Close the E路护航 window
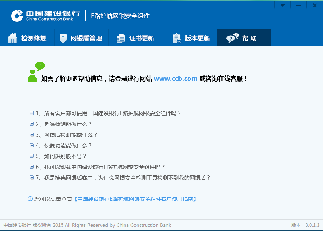323x231 pixels. tap(315, 5)
